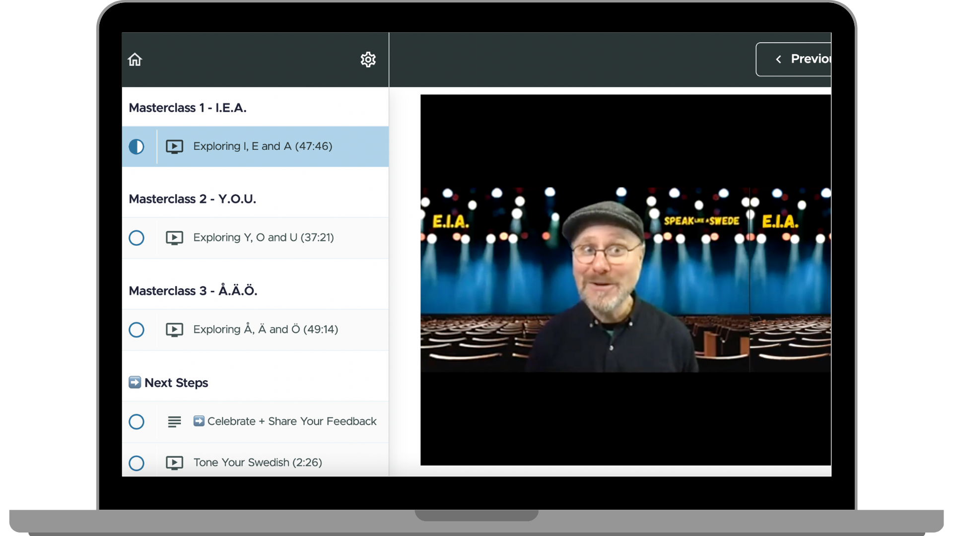Go to the Previous lesson button
Screen dimensions: 953x536
coord(794,59)
